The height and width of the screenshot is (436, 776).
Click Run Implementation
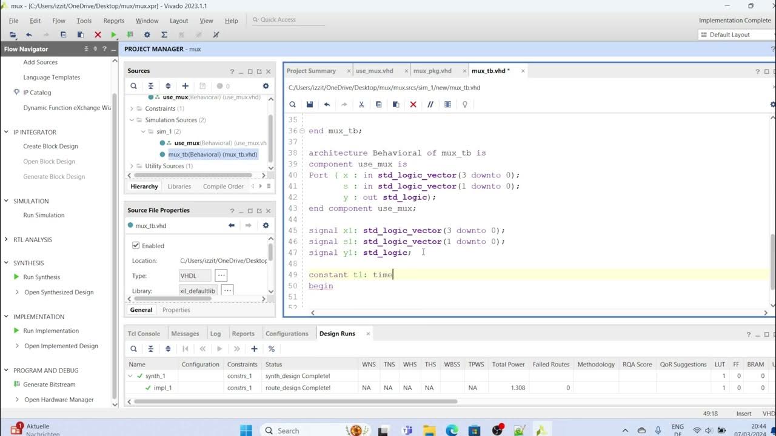coord(51,331)
